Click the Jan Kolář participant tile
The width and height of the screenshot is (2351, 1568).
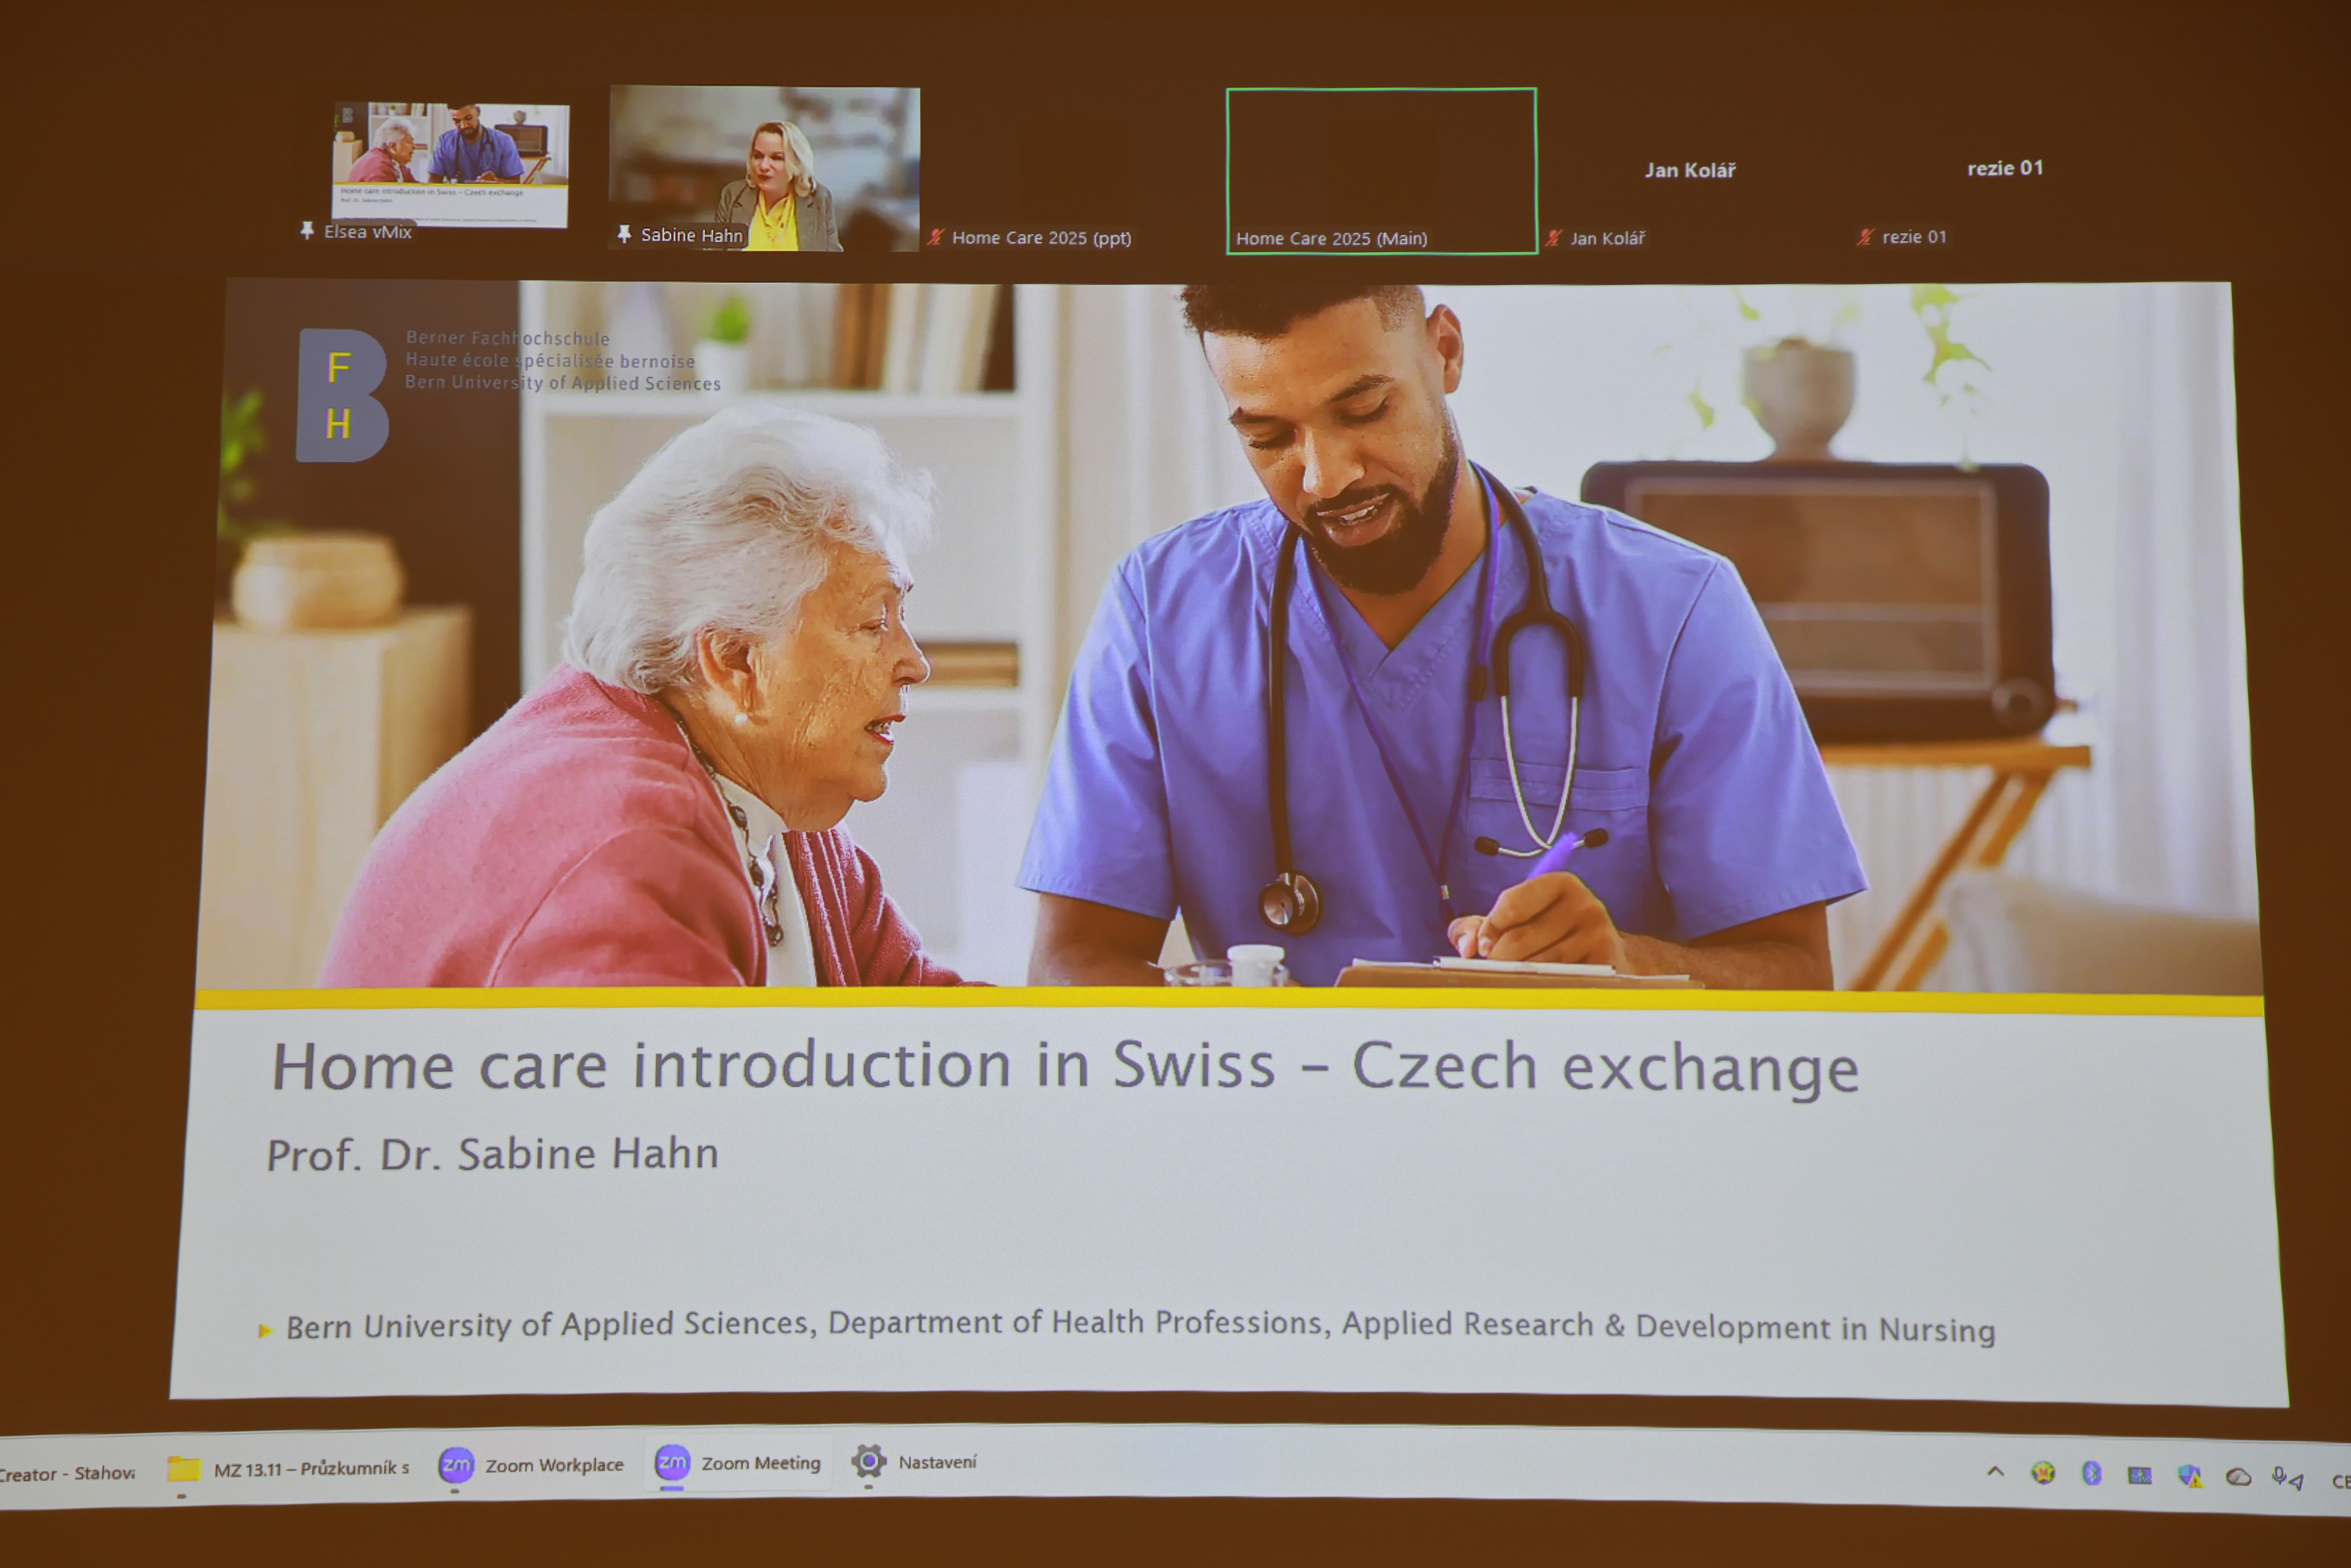[x=1690, y=170]
